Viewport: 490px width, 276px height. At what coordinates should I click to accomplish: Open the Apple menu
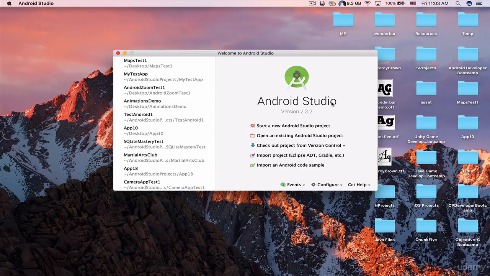click(10, 3)
